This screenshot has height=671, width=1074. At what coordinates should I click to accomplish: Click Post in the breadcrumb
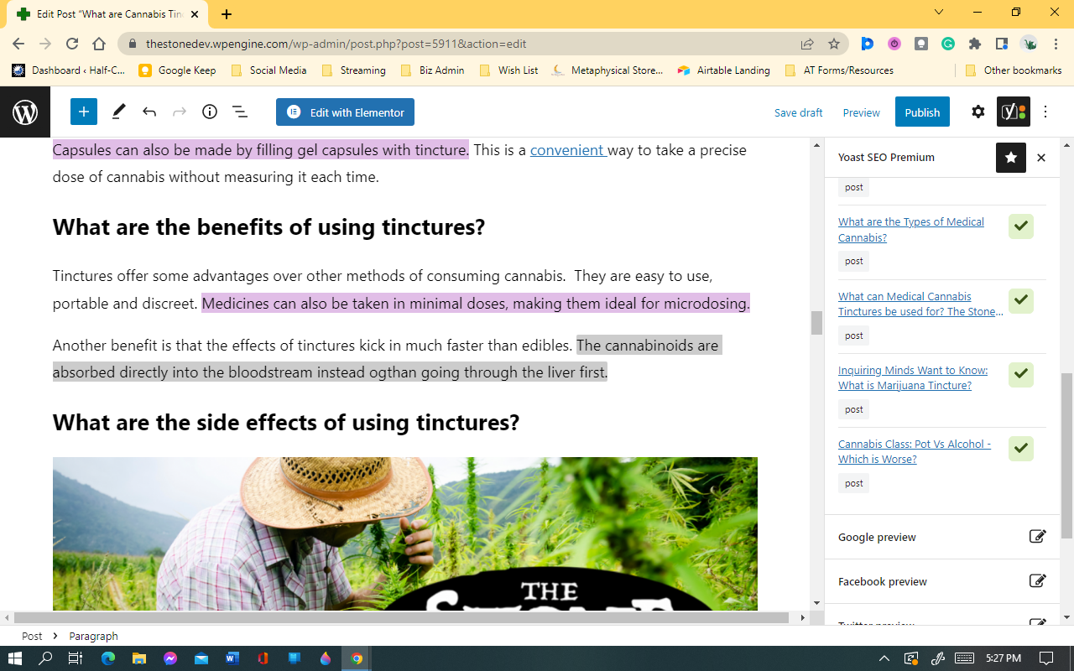[32, 636]
